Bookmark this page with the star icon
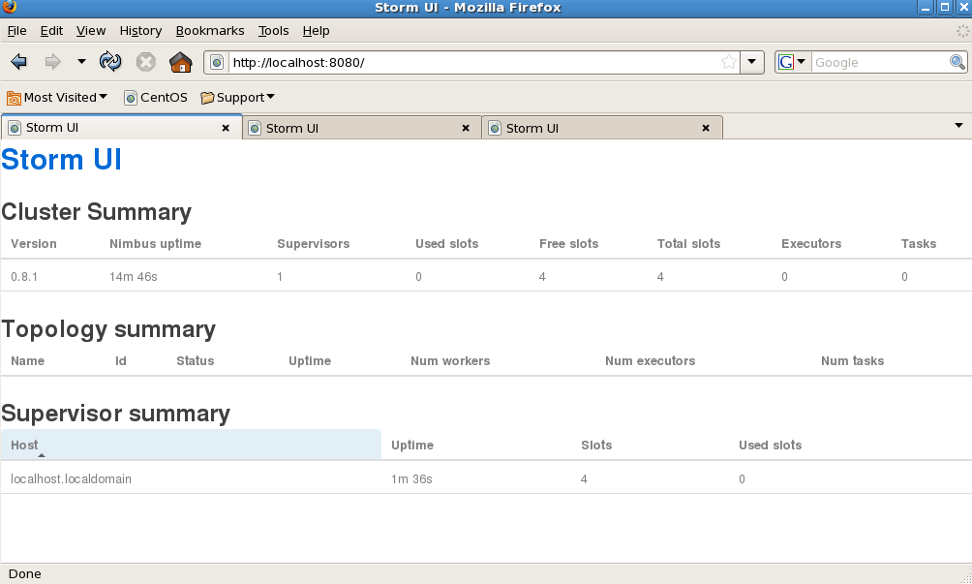Screen dimensions: 972x584 [729, 62]
